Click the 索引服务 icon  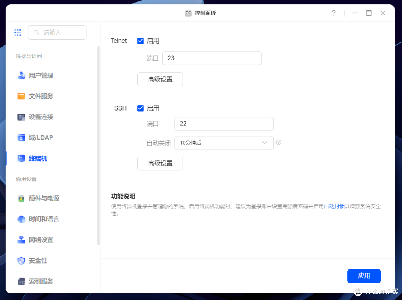pos(21,281)
